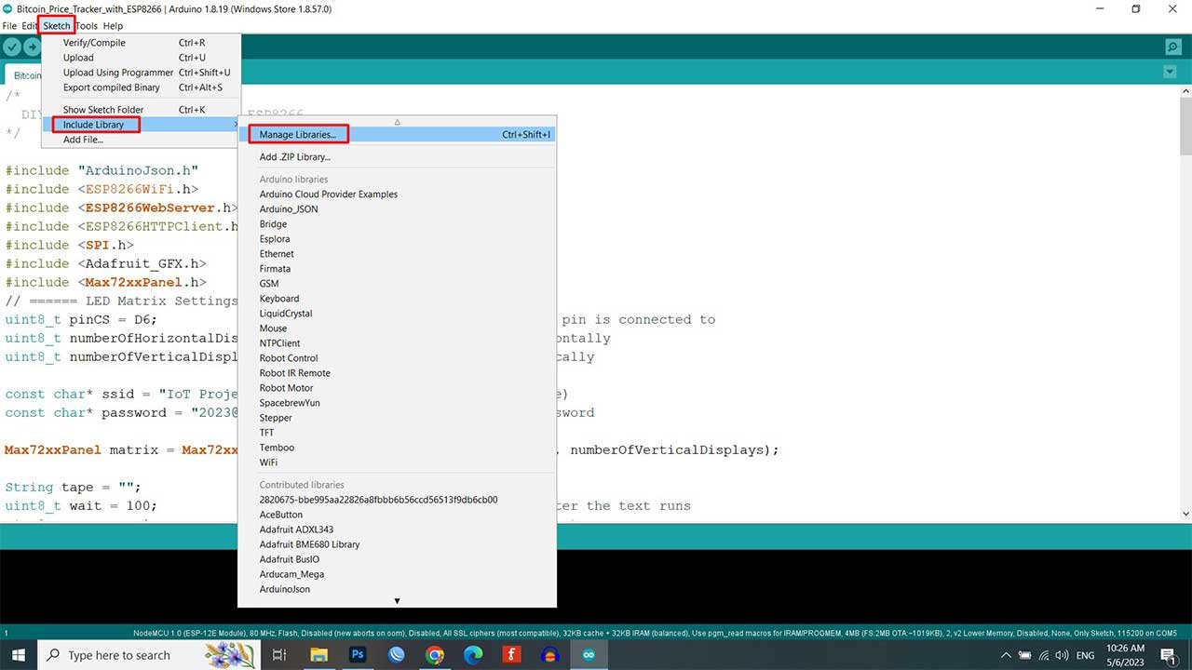Open Manage Libraries...

coord(399,135)
